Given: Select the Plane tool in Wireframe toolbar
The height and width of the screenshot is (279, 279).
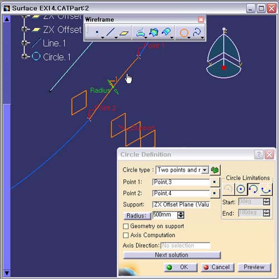Looking at the screenshot, I should (x=124, y=33).
